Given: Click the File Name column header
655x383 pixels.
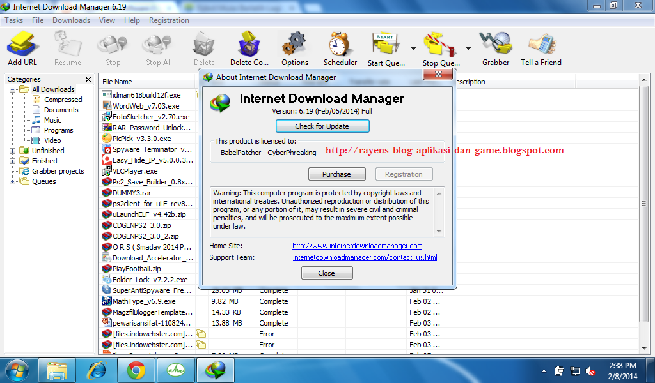Looking at the screenshot, I should pos(148,82).
